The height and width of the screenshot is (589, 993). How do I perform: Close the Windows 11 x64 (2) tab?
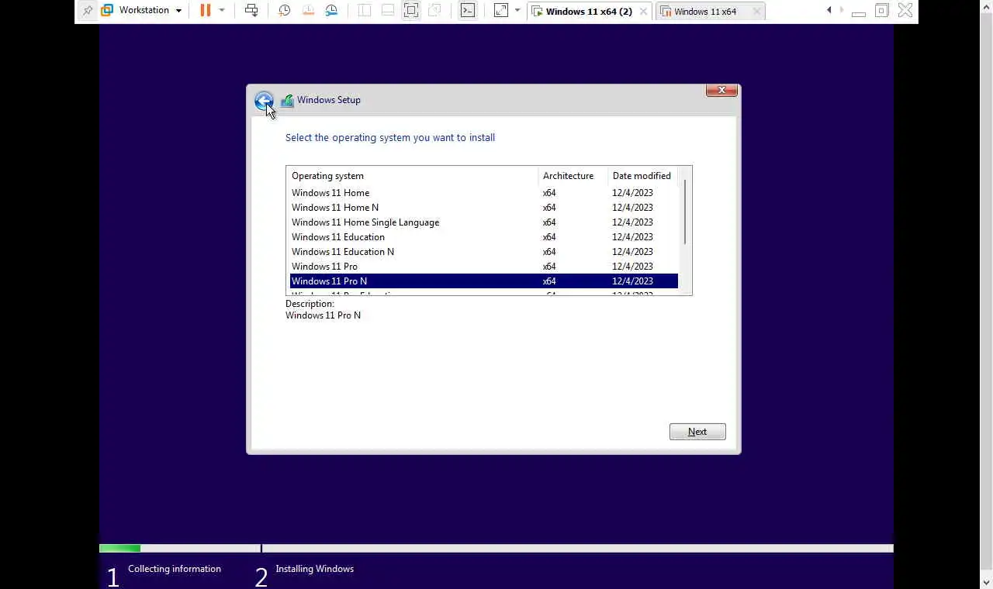click(x=643, y=12)
